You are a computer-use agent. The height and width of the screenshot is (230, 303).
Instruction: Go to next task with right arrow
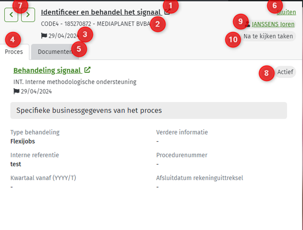pyautogui.click(x=28, y=15)
